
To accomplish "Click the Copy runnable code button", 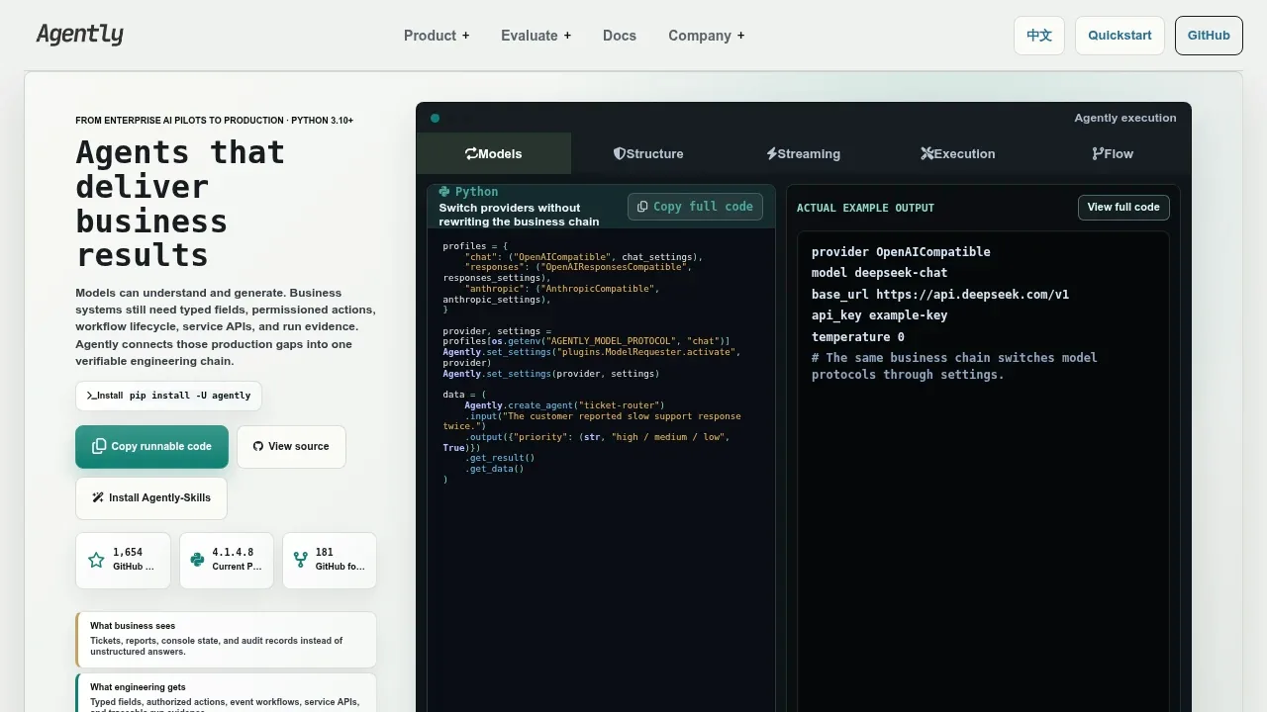I will (x=151, y=447).
